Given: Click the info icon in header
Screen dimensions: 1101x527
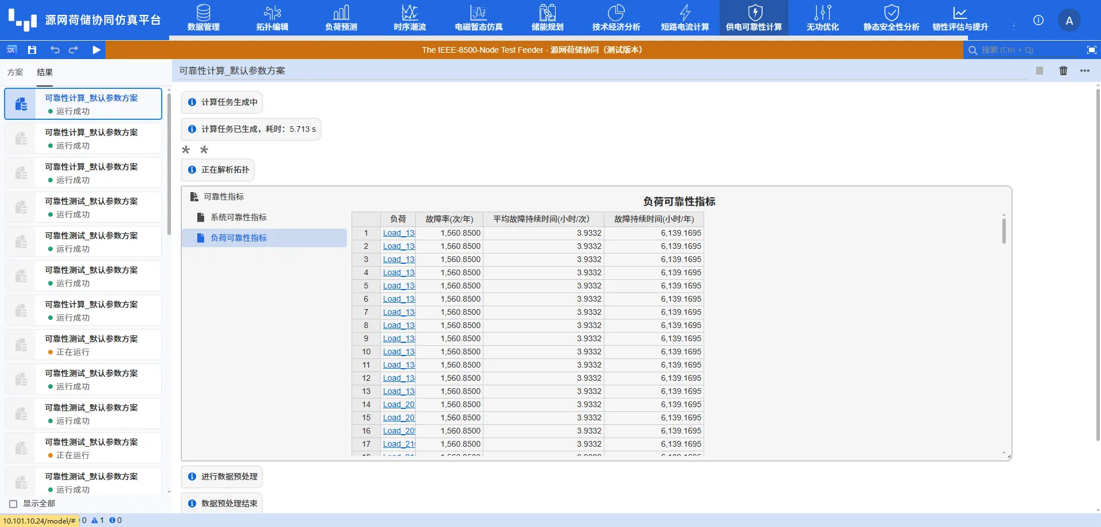Looking at the screenshot, I should coord(1038,21).
